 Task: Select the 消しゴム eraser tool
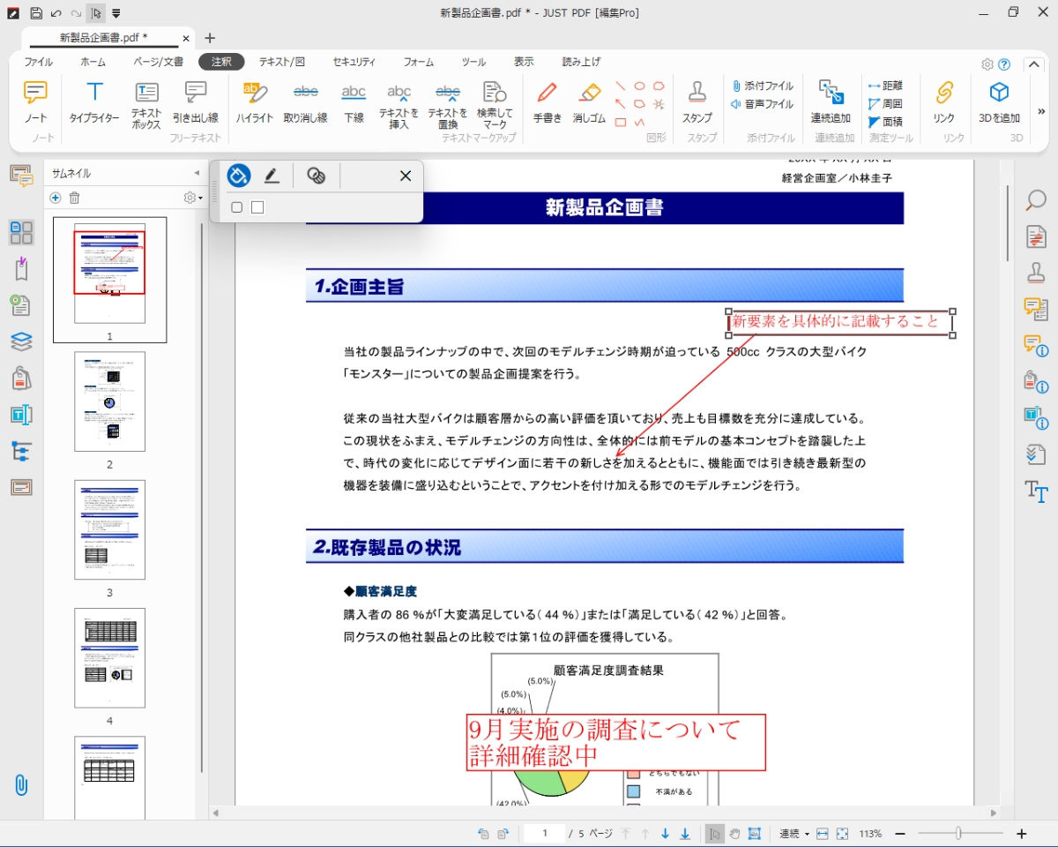pyautogui.click(x=589, y=102)
